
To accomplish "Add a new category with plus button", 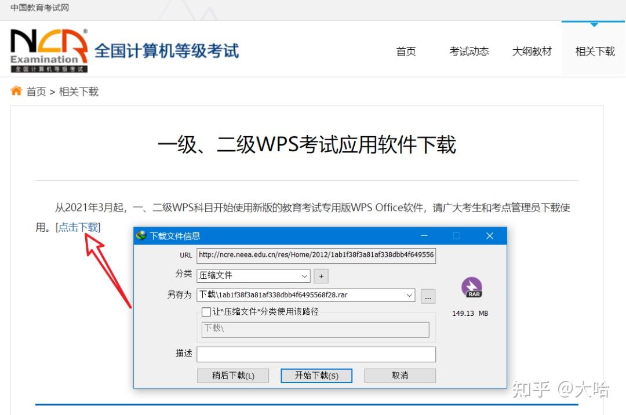I will coord(321,276).
